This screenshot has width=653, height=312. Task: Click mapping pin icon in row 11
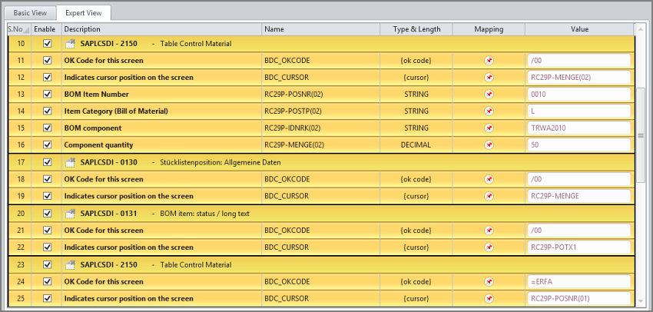489,61
